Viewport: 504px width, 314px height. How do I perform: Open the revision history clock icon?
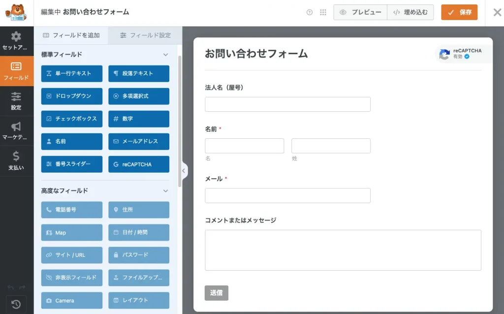(x=16, y=304)
